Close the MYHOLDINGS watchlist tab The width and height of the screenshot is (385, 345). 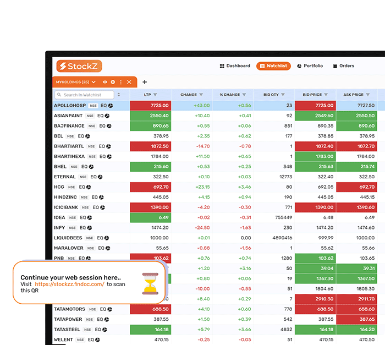pyautogui.click(x=129, y=82)
